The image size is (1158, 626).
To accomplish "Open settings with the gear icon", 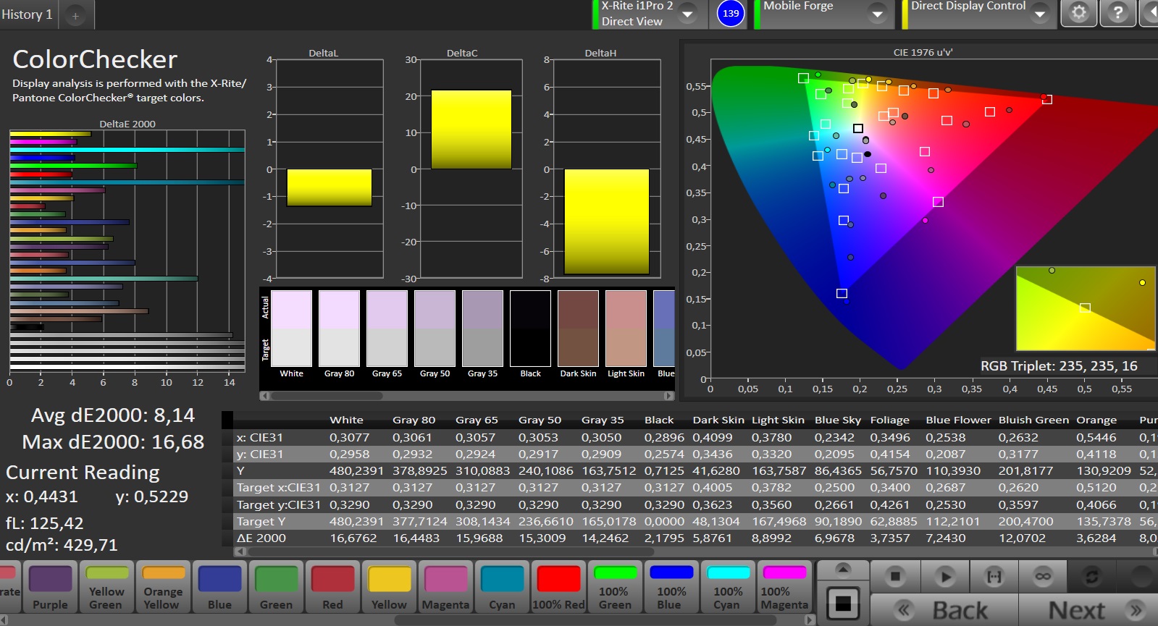I will pos(1078,13).
